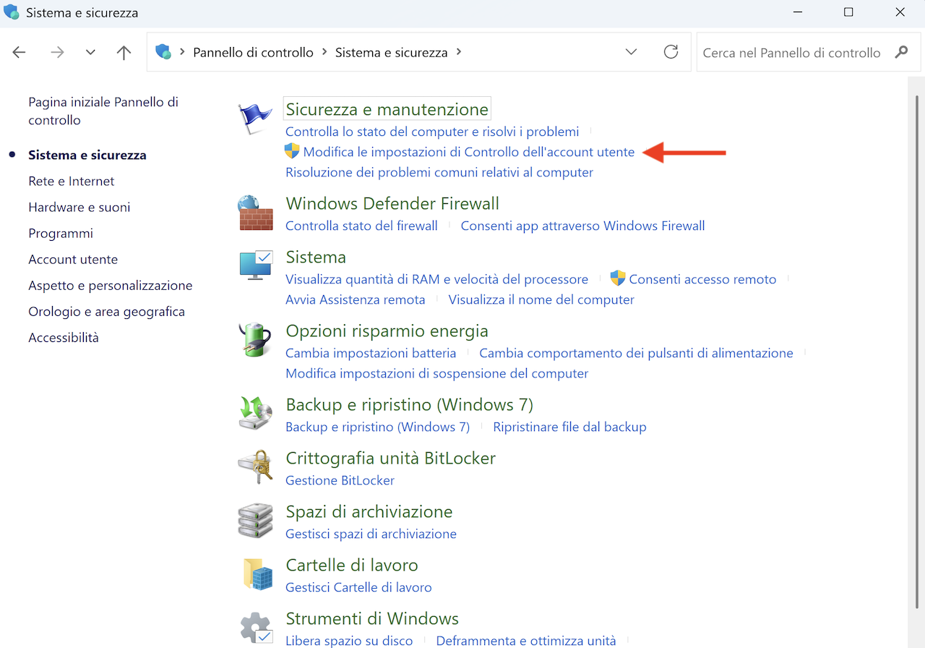Click Controlla lo stato del computer link
The image size is (925, 648).
click(432, 132)
